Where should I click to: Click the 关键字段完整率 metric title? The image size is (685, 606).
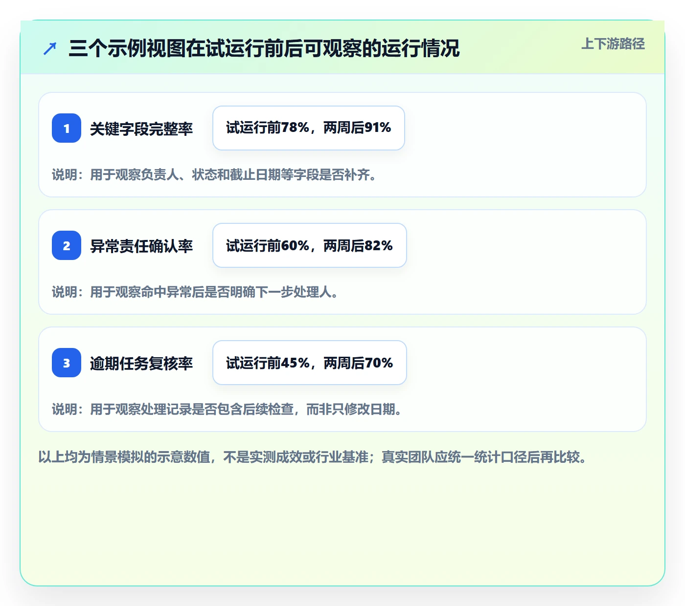(x=141, y=129)
